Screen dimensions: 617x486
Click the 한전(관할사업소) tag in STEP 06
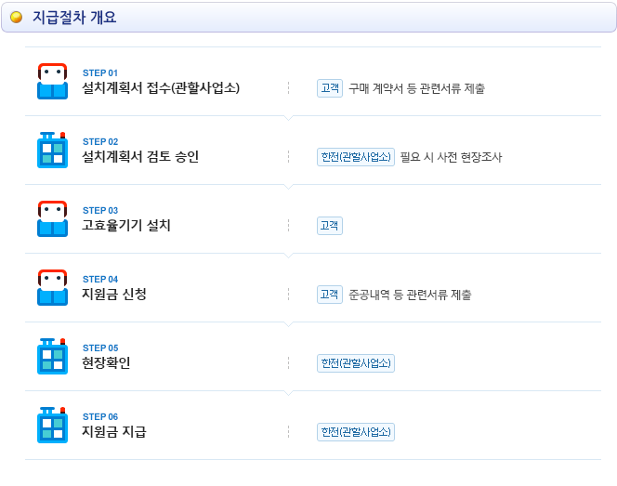click(356, 432)
